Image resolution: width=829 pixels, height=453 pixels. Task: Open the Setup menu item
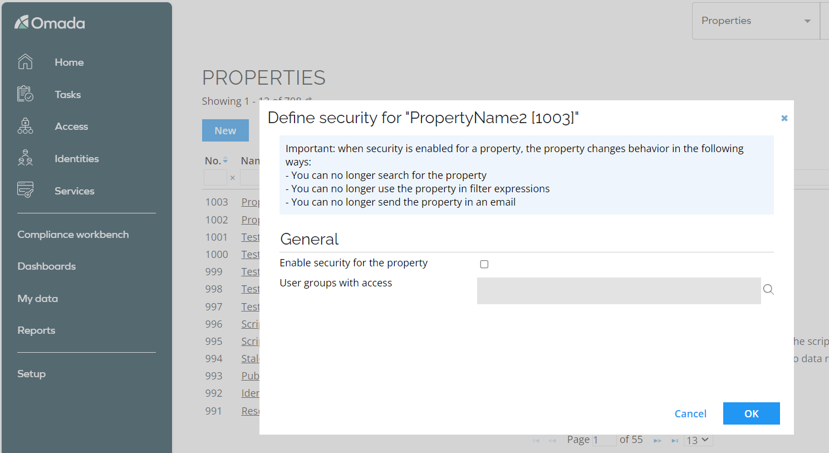coord(31,374)
